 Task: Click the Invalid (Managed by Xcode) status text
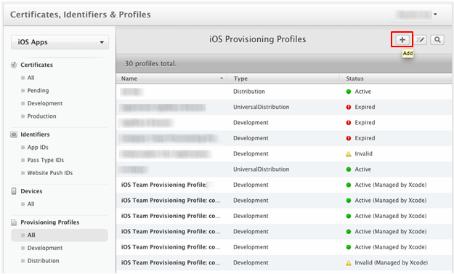[x=392, y=262]
